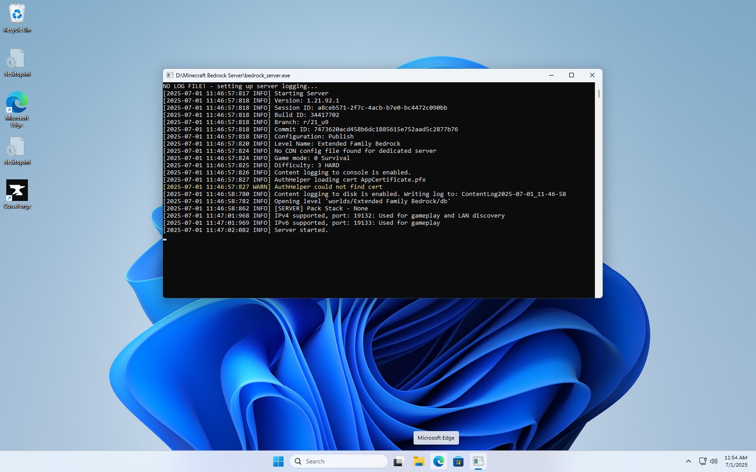
Task: Click the 'No CDN config file found' line
Action: [x=300, y=151]
